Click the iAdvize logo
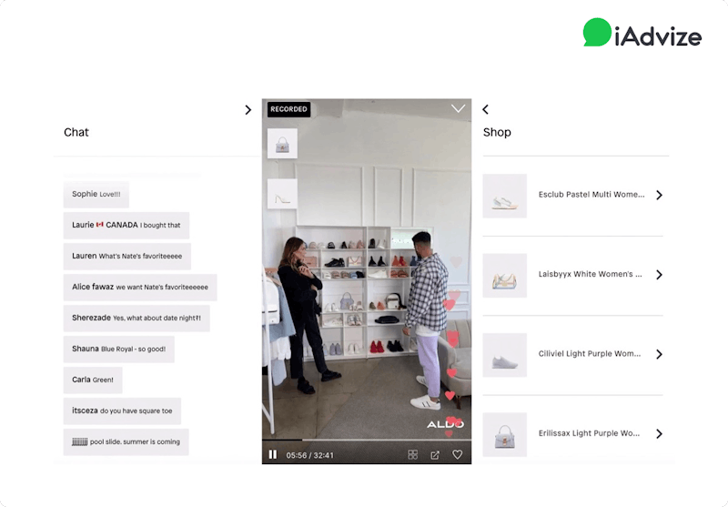This screenshot has height=507, width=728. (642, 33)
